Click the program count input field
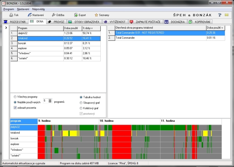Screen dimensions: 234x167 pyautogui.click(x=46, y=101)
